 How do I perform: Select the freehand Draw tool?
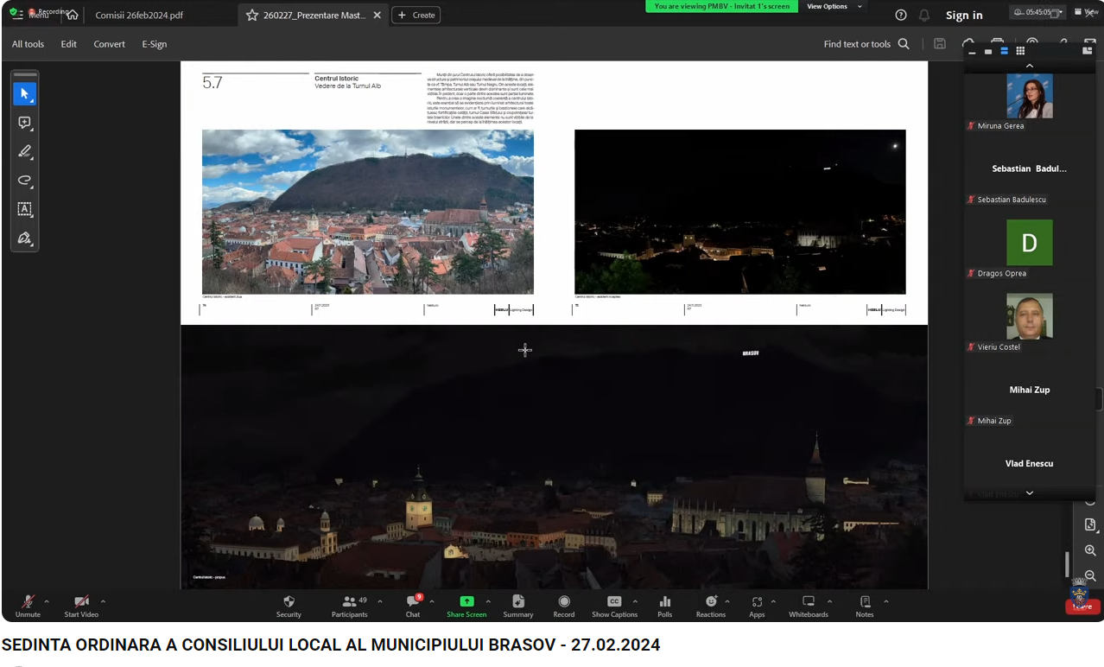pyautogui.click(x=24, y=181)
